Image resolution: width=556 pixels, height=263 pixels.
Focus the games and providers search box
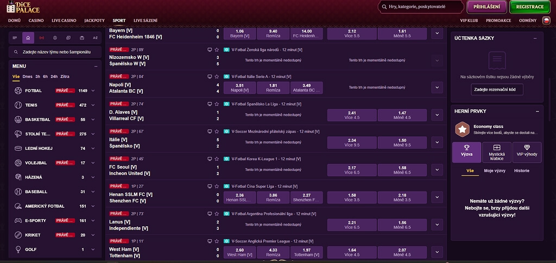[x=421, y=6]
